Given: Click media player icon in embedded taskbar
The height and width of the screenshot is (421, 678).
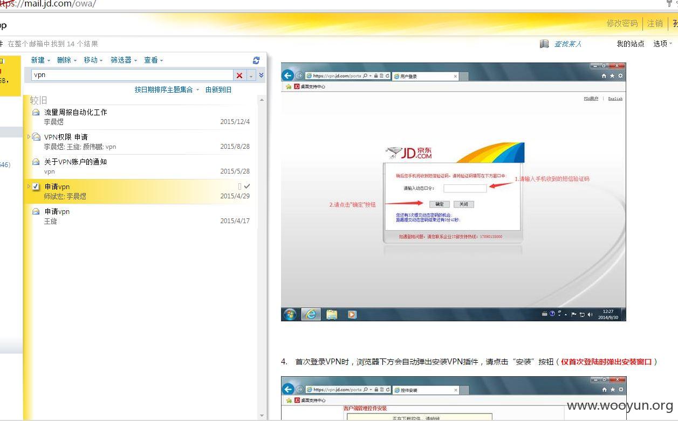Looking at the screenshot, I should click(352, 314).
